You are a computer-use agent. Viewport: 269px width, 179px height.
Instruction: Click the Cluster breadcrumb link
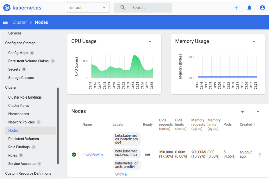20,22
